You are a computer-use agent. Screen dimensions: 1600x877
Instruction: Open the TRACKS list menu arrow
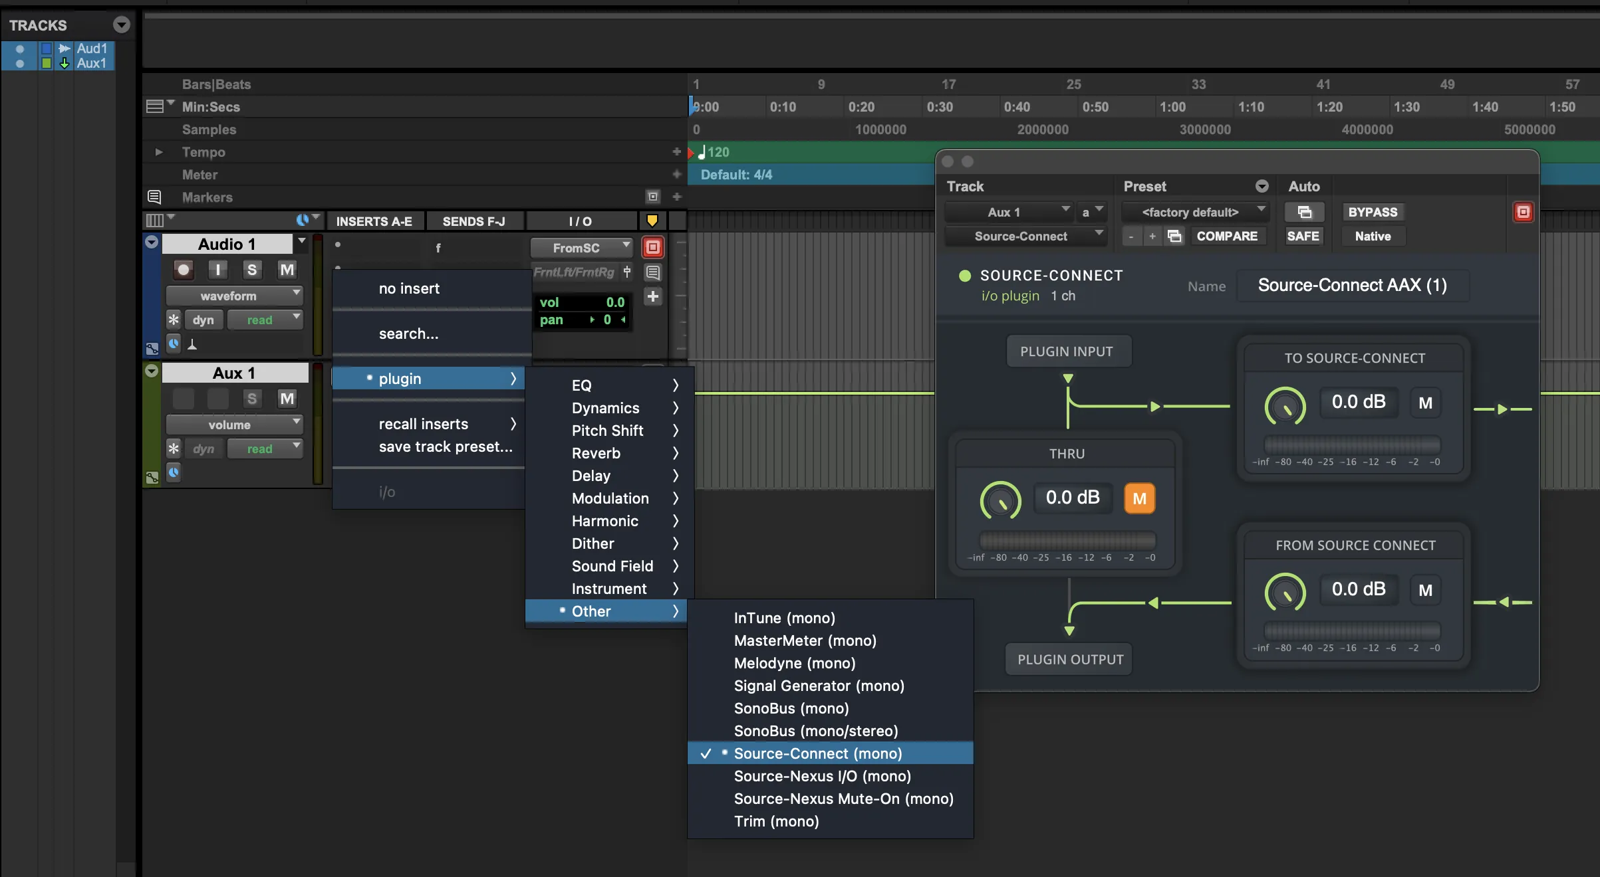pos(121,25)
